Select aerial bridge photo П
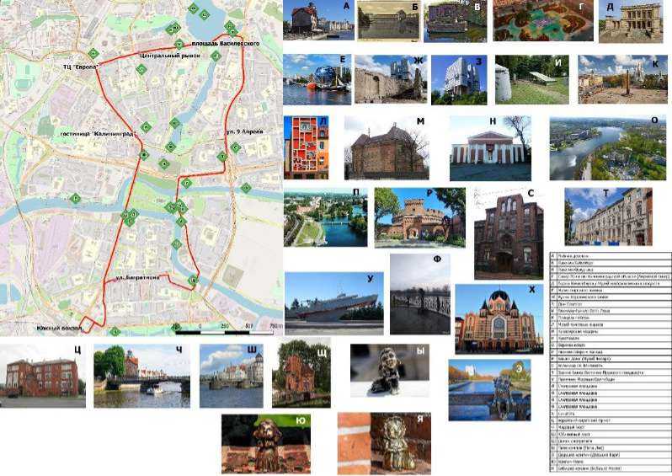 click(325, 217)
